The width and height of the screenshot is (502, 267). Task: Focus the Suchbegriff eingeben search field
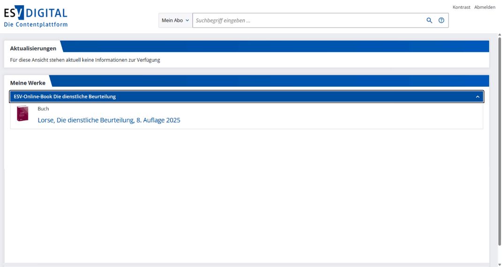307,21
